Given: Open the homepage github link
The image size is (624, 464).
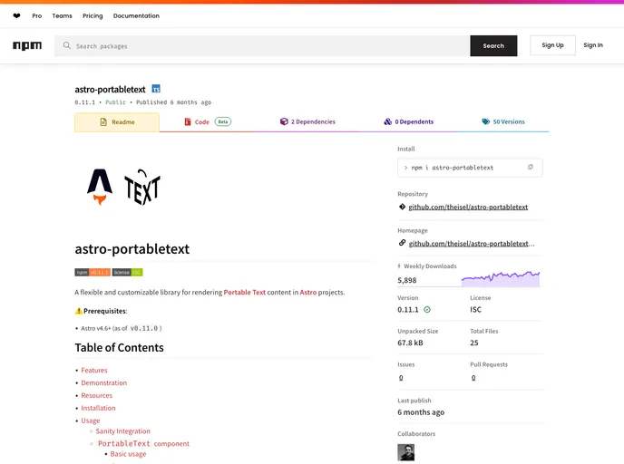Looking at the screenshot, I should point(472,244).
